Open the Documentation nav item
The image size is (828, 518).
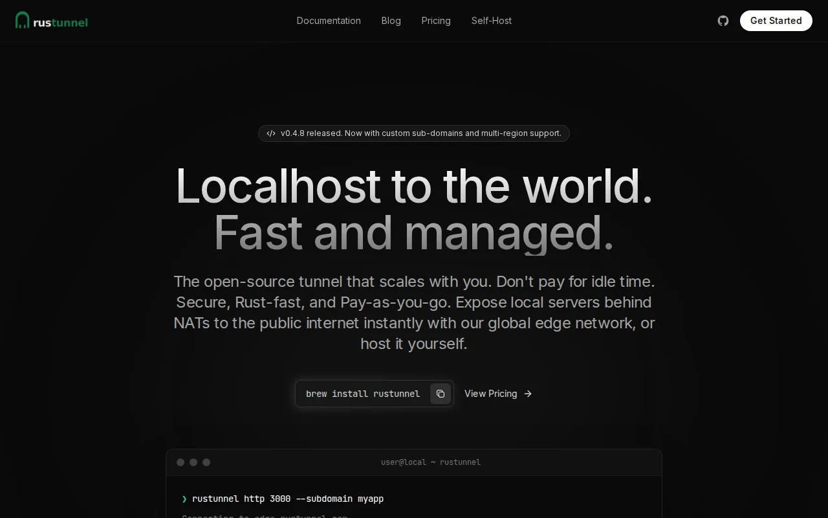[x=329, y=21]
